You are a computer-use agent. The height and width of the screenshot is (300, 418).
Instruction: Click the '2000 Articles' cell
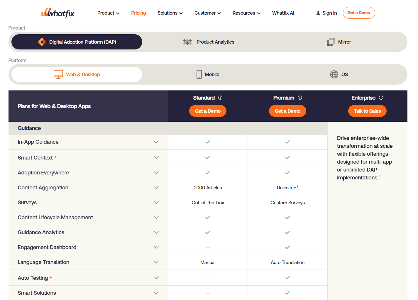pyautogui.click(x=208, y=188)
